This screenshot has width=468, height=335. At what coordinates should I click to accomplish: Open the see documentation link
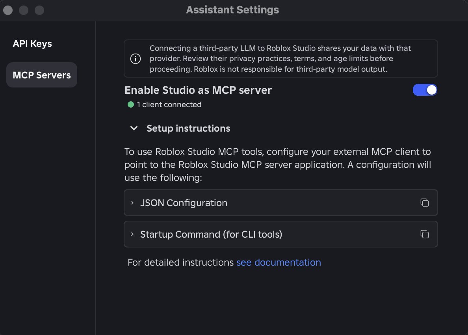(279, 262)
